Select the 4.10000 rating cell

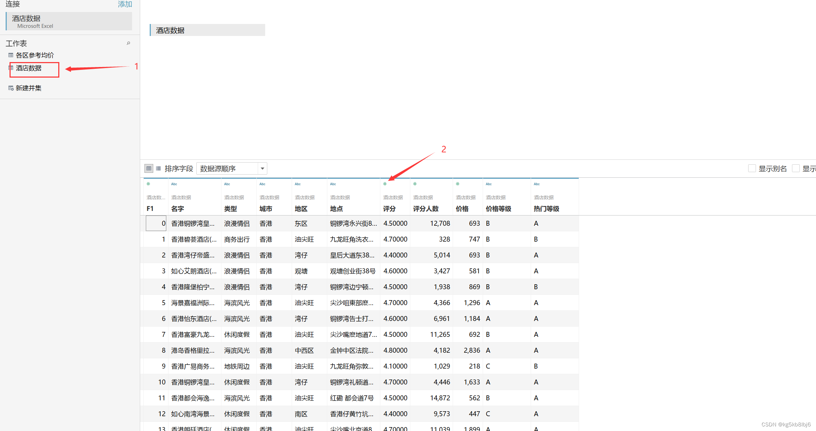tap(395, 366)
